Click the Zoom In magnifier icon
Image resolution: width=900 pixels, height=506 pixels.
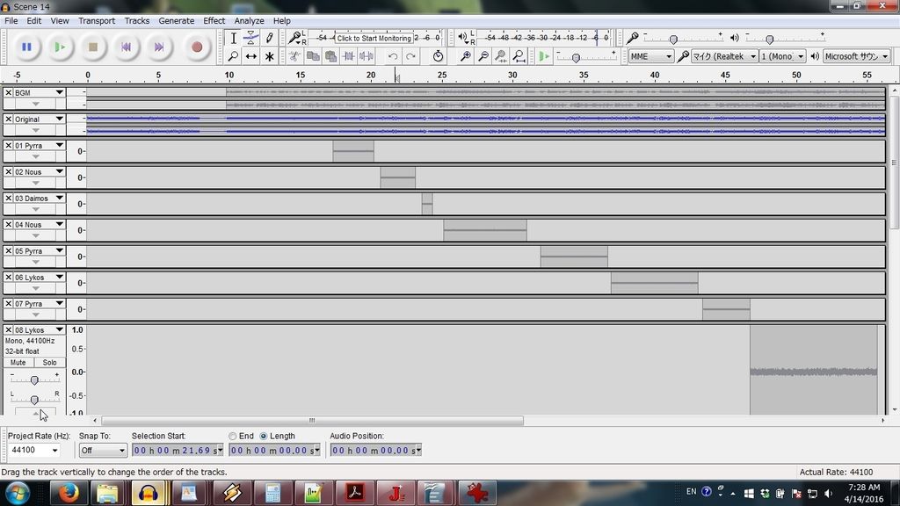[x=465, y=56]
